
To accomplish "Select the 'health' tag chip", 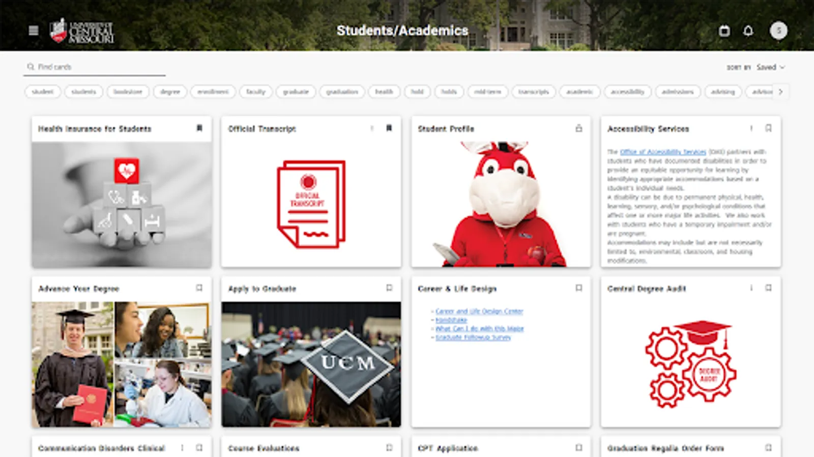I will [384, 92].
